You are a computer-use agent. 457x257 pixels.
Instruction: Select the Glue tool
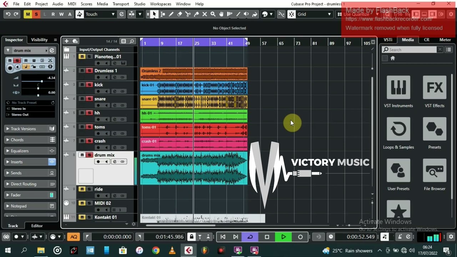196,14
